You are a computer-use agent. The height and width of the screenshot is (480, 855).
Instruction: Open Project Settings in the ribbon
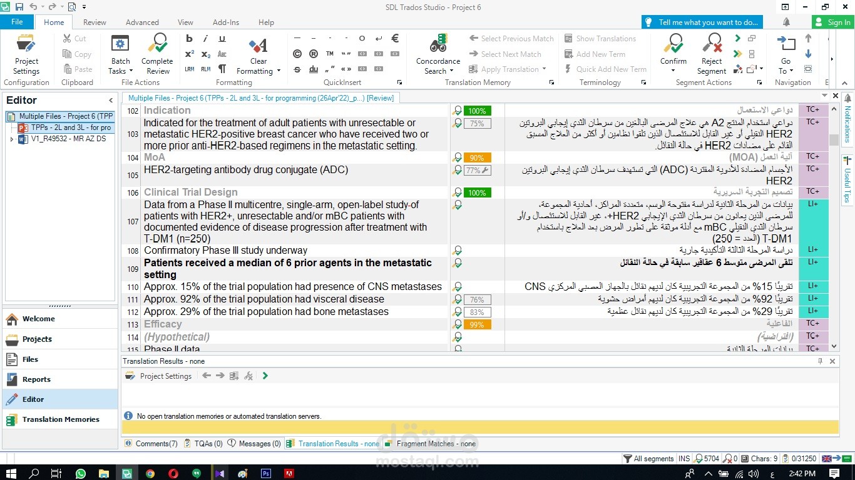26,54
